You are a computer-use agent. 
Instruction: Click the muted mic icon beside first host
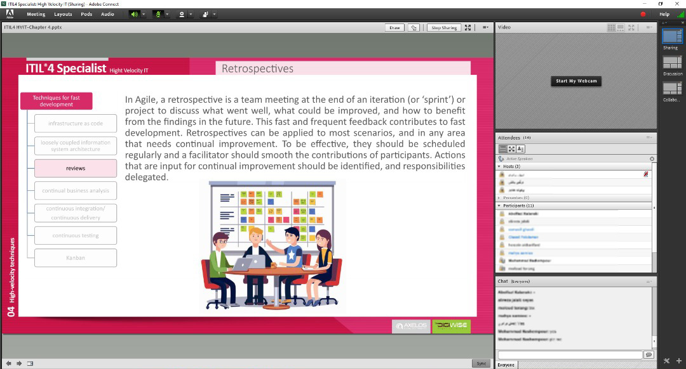(x=646, y=174)
